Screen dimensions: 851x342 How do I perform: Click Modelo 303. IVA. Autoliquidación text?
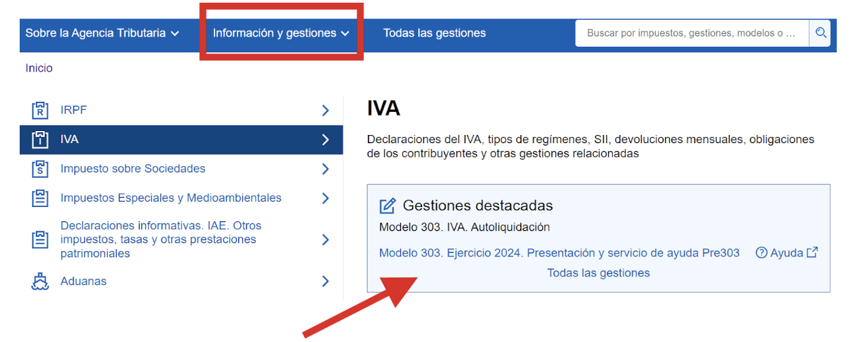pyautogui.click(x=464, y=227)
